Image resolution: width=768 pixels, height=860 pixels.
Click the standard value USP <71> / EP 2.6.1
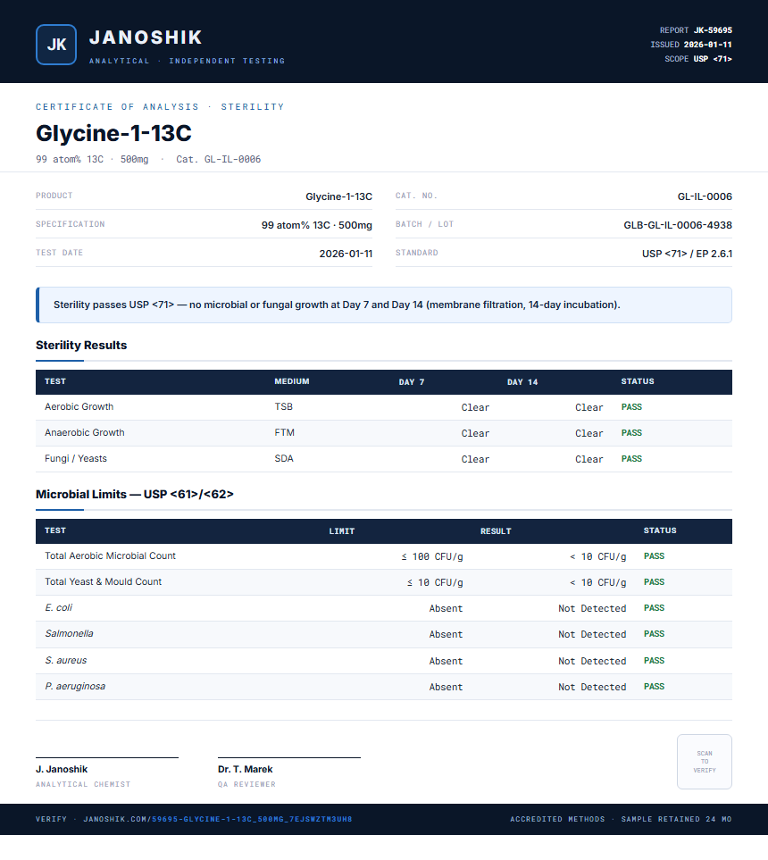coord(688,254)
